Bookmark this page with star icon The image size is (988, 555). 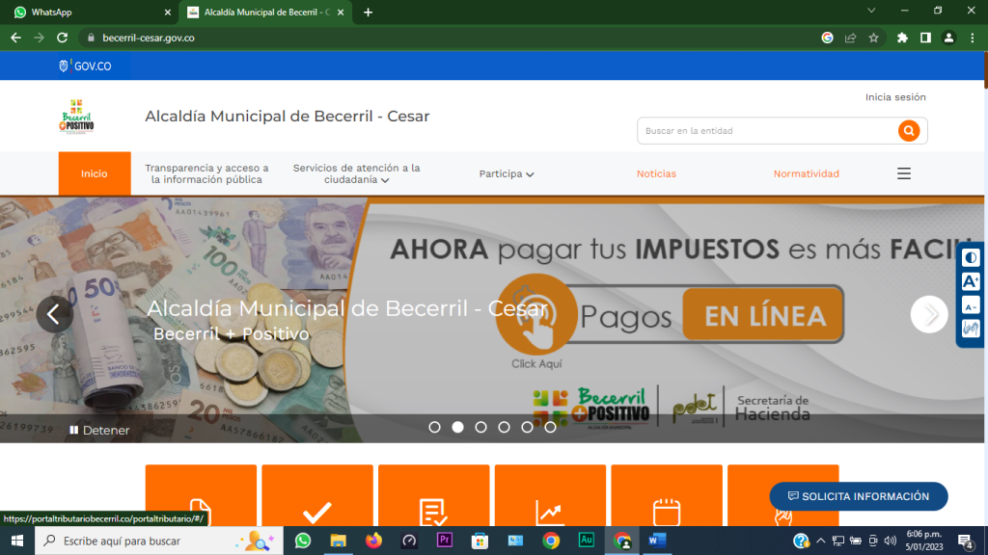(873, 38)
